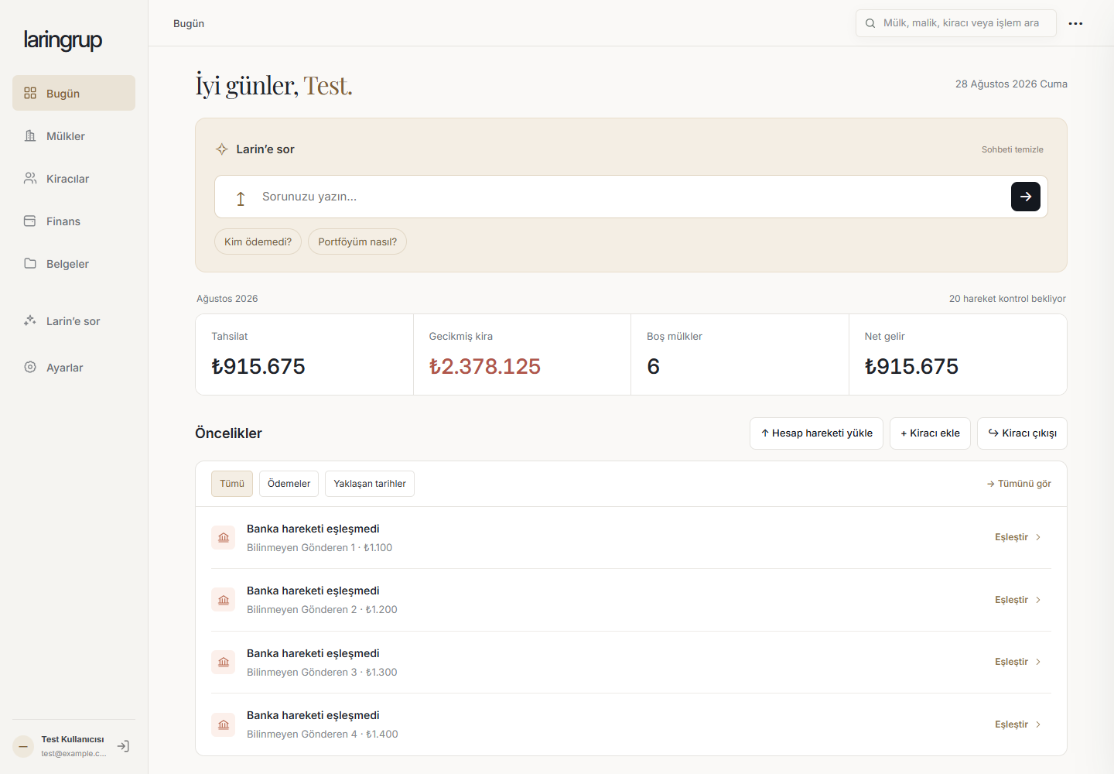Click the Kiracı ekle button
1114x774 pixels.
click(x=930, y=433)
